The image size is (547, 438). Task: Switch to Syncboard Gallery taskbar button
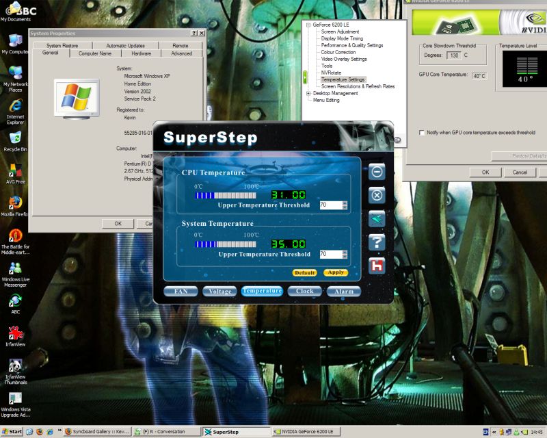pyautogui.click(x=97, y=432)
